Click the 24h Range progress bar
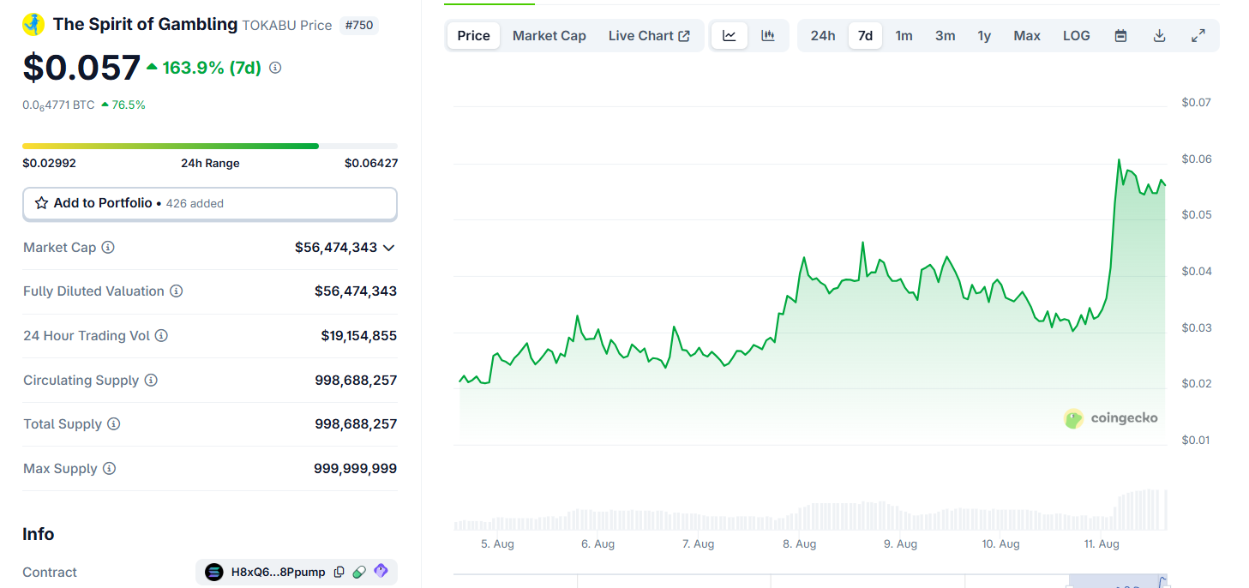 pos(209,147)
